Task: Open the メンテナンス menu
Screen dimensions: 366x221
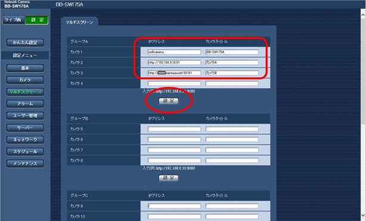Action: click(x=25, y=163)
